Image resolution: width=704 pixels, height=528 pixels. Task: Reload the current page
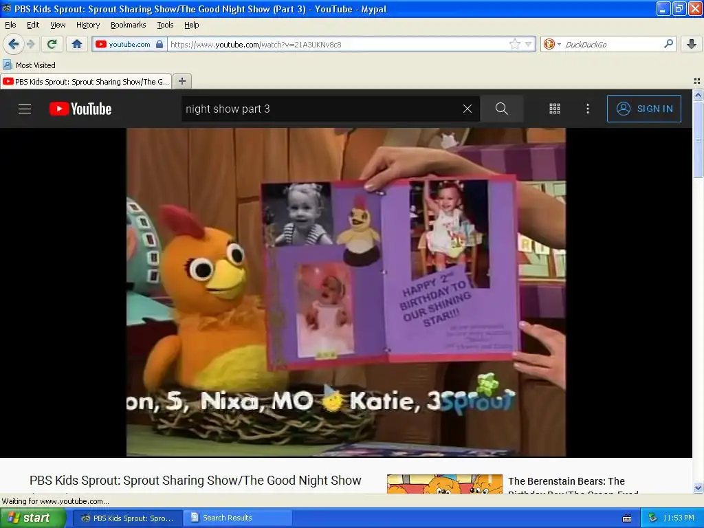[x=52, y=44]
